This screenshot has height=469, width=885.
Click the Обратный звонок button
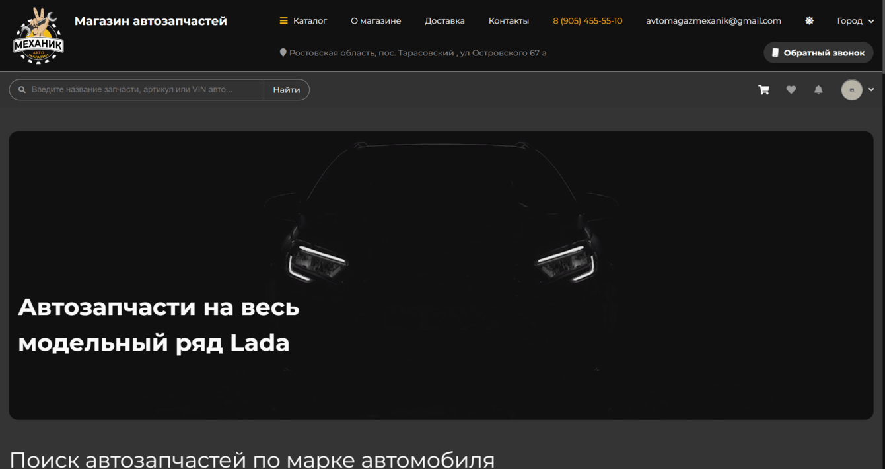(x=818, y=53)
